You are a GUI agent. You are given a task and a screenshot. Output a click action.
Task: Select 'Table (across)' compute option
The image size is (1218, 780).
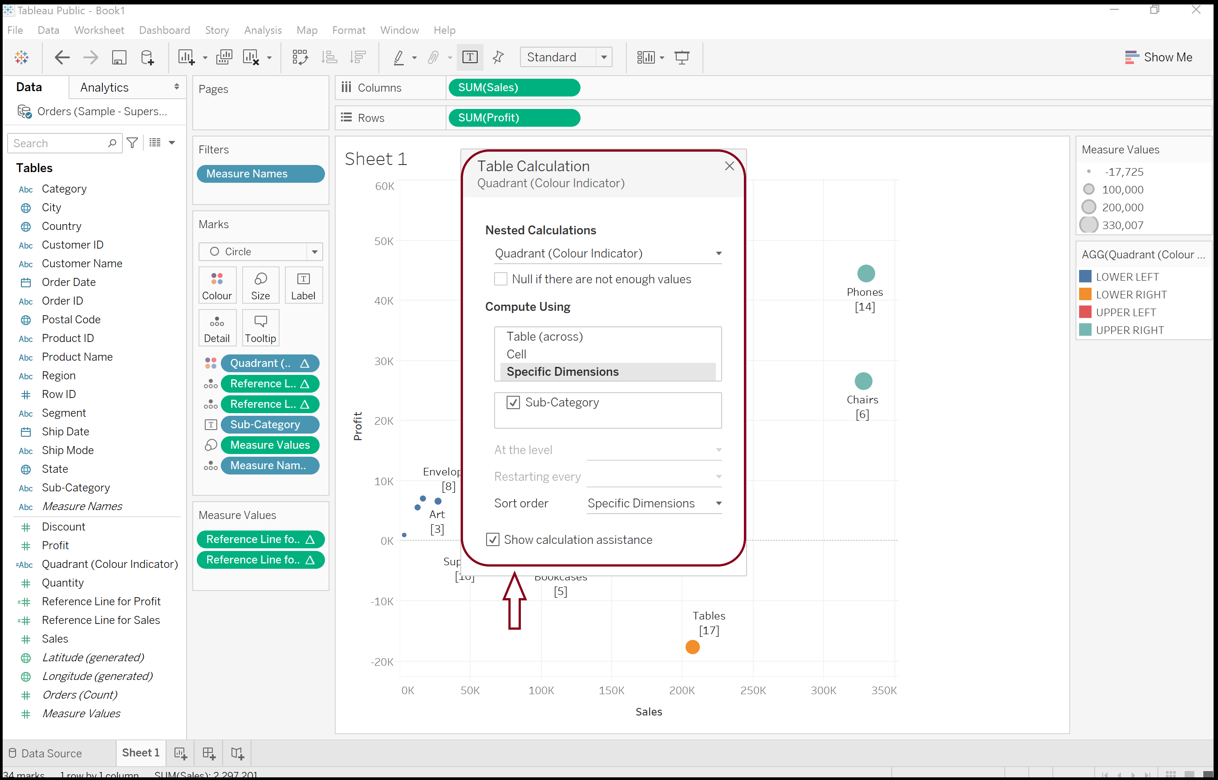pyautogui.click(x=544, y=337)
